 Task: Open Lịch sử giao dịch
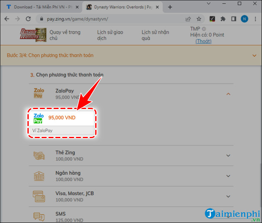click(x=110, y=35)
